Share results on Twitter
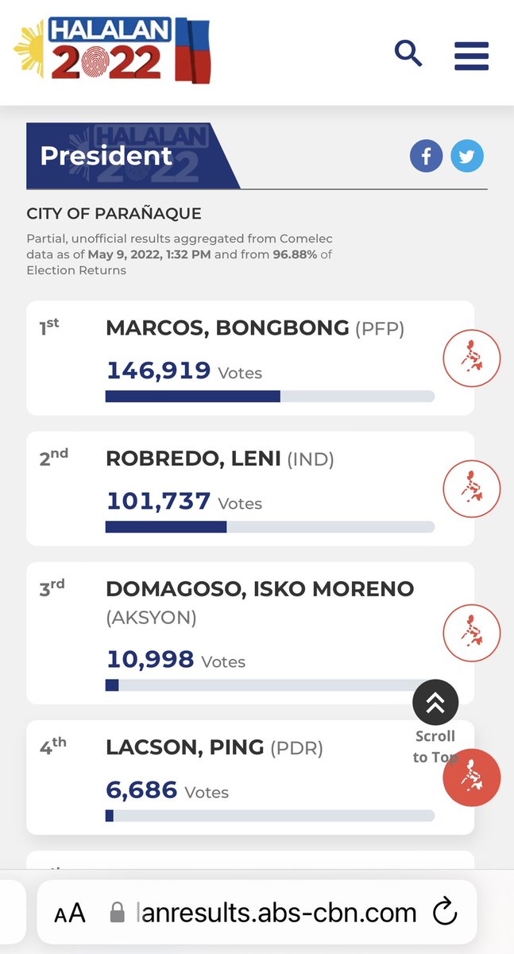The image size is (514, 954). [x=467, y=156]
